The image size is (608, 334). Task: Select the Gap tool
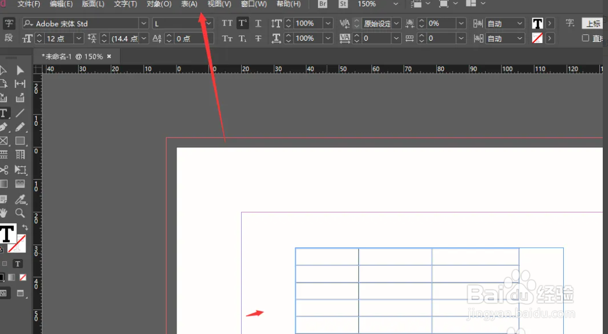20,84
